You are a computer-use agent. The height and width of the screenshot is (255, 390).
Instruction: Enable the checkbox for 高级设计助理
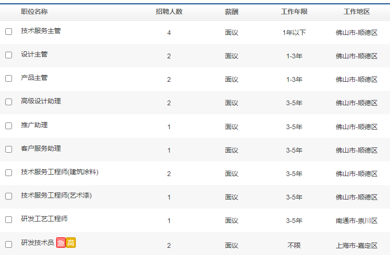tap(9, 102)
